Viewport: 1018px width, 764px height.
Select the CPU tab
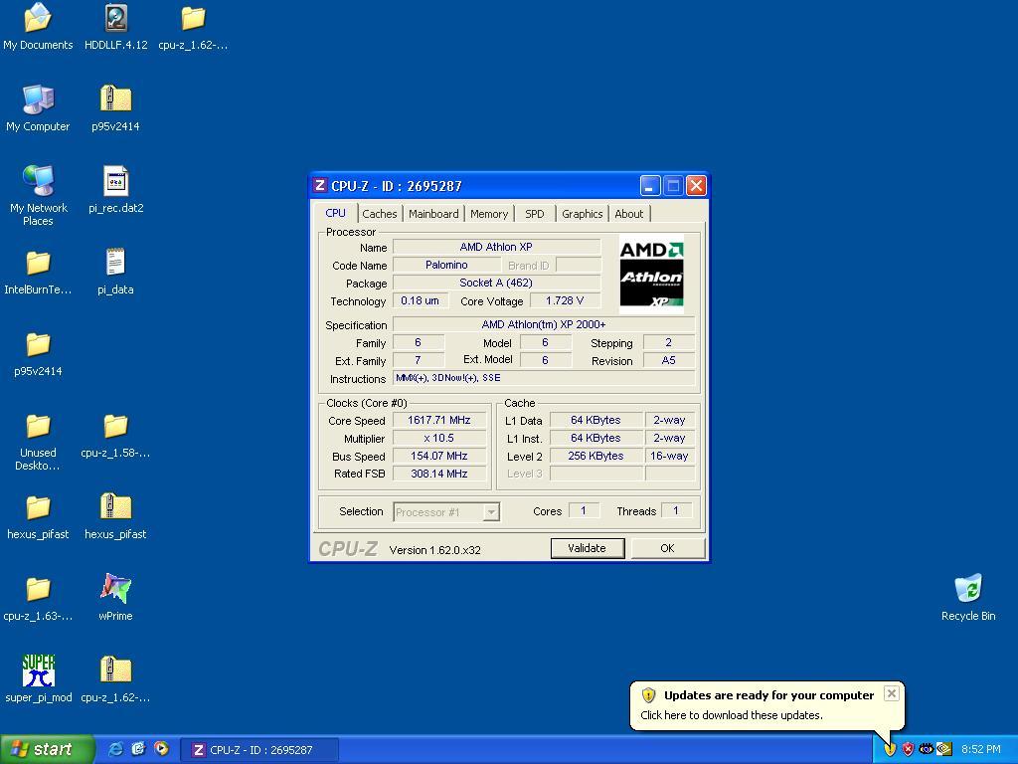336,213
